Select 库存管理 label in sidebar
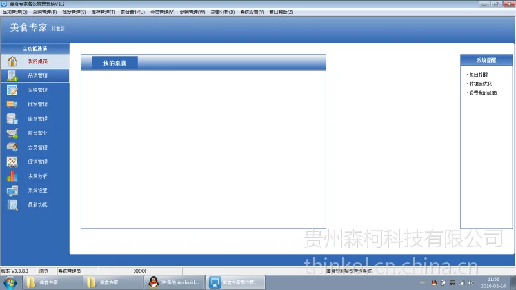516x290 pixels. (37, 119)
